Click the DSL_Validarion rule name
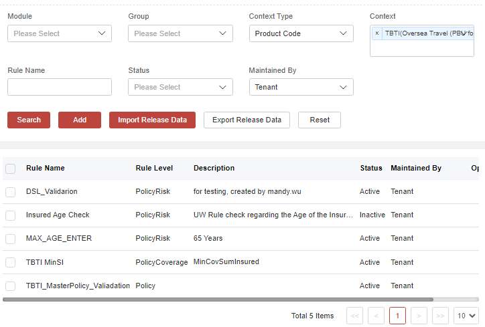Viewport: 485px width, 327px height. 52,191
